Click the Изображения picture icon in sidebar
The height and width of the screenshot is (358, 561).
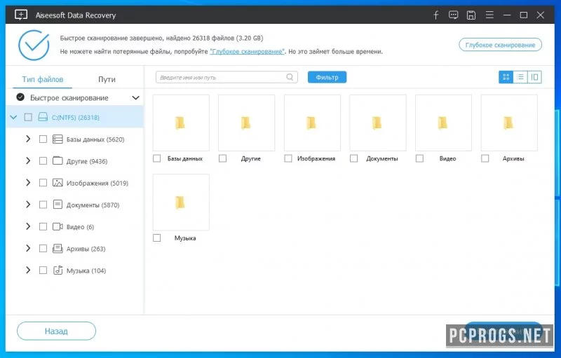pyautogui.click(x=58, y=183)
